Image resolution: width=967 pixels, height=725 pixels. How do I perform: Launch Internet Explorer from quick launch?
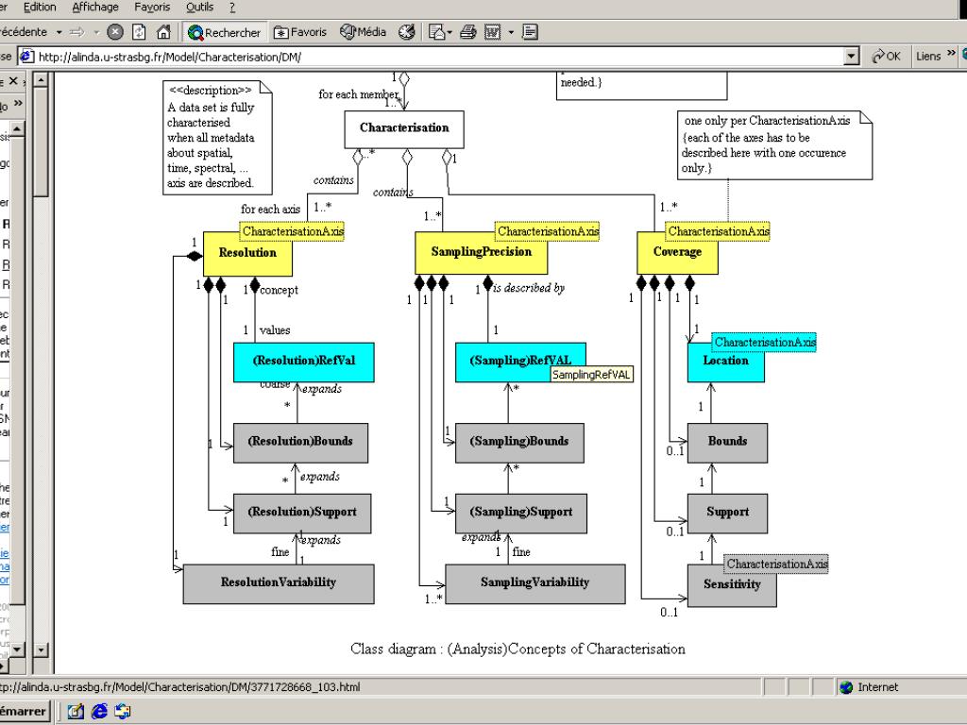99,712
